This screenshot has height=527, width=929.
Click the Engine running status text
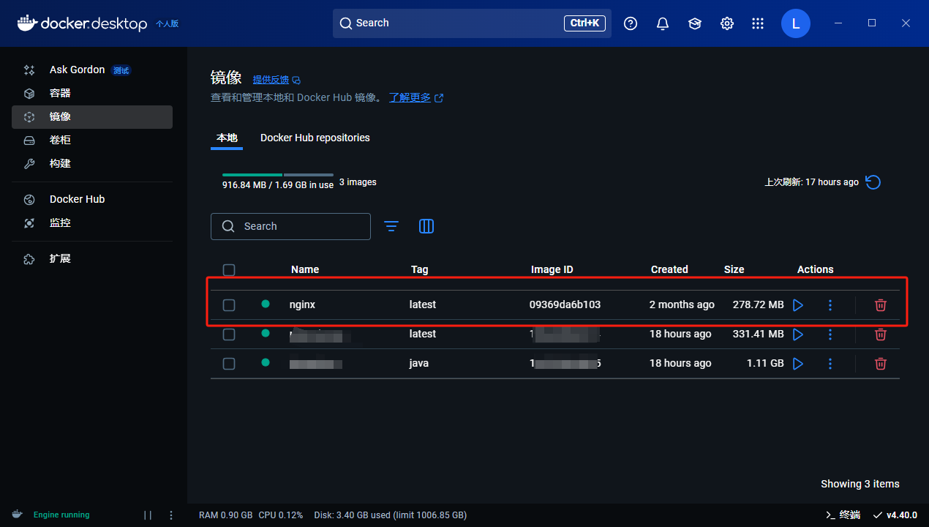61,515
